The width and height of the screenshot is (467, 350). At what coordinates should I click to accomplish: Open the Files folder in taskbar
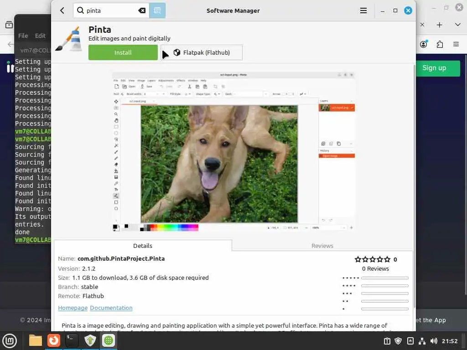[36, 340]
